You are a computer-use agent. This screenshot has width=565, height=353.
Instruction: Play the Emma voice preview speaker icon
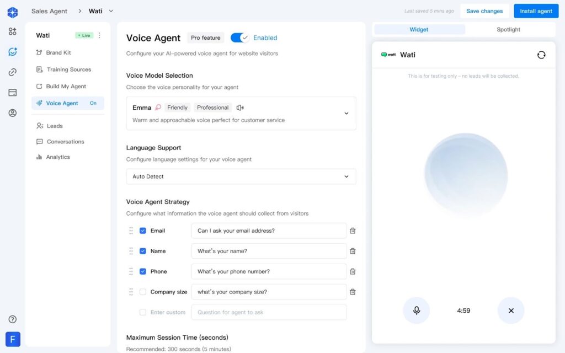pos(240,108)
